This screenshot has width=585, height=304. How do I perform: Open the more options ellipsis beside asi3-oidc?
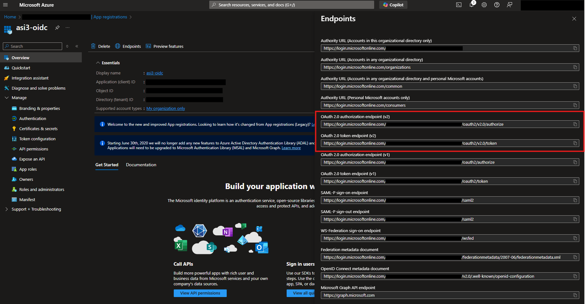[68, 28]
